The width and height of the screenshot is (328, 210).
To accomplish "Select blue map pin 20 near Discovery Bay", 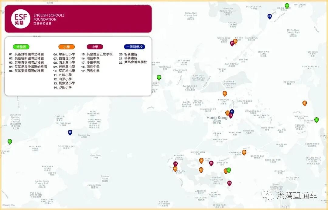I will tap(70, 132).
